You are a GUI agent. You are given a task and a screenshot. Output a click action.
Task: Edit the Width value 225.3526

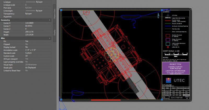click(29, 35)
